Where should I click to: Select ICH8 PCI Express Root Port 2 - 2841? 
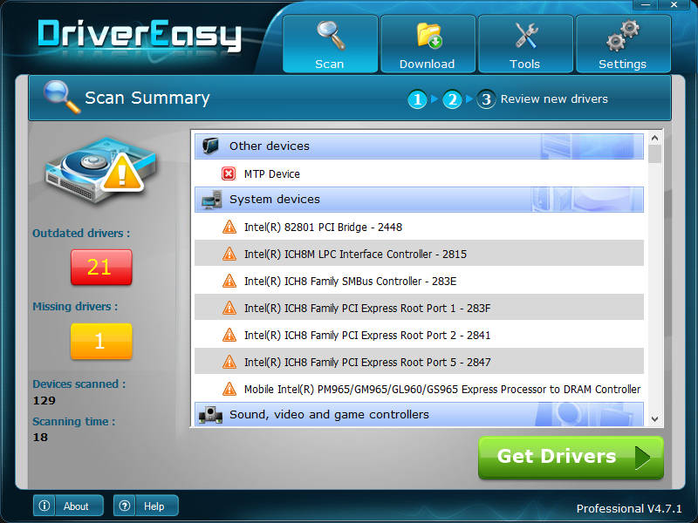(419, 335)
